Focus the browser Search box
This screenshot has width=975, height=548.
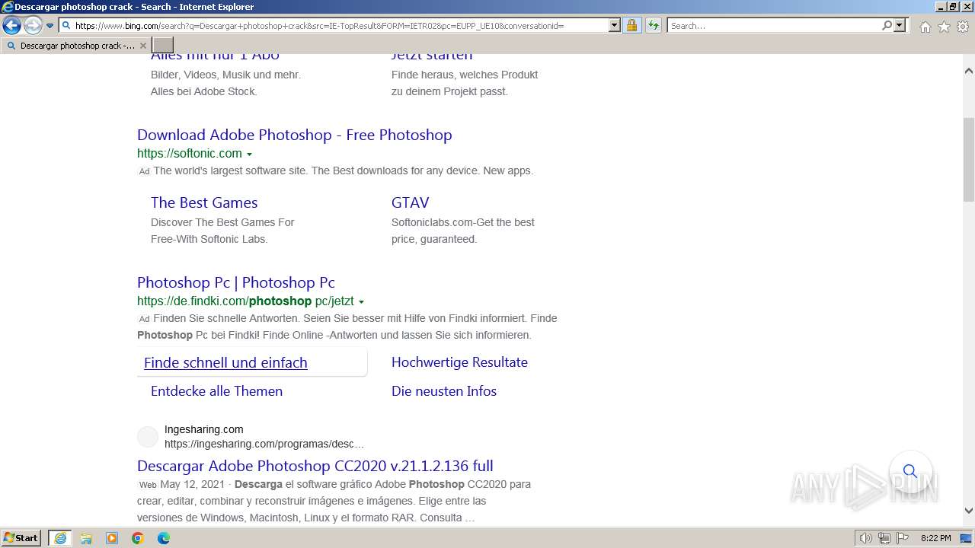[773, 25]
